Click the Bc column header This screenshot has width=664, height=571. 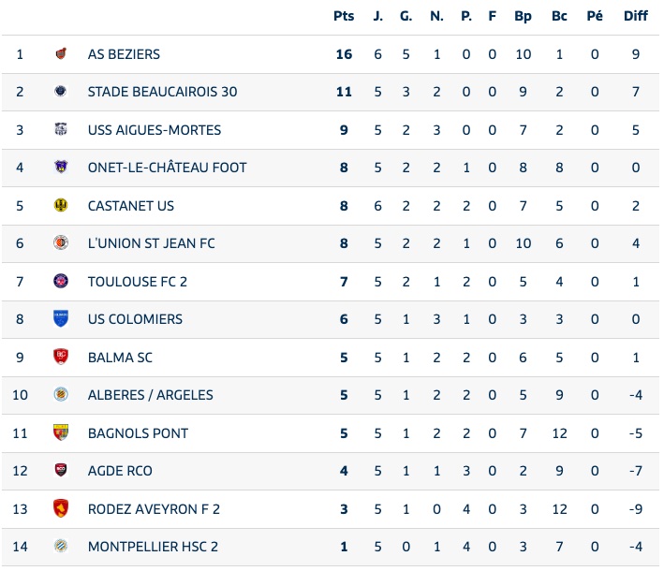559,16
